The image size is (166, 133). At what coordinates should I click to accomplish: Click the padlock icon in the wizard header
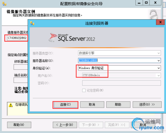click(154, 14)
